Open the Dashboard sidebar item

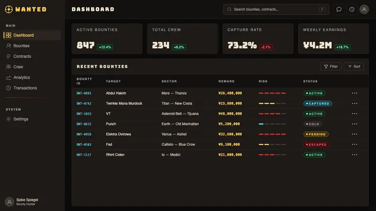[32, 35]
